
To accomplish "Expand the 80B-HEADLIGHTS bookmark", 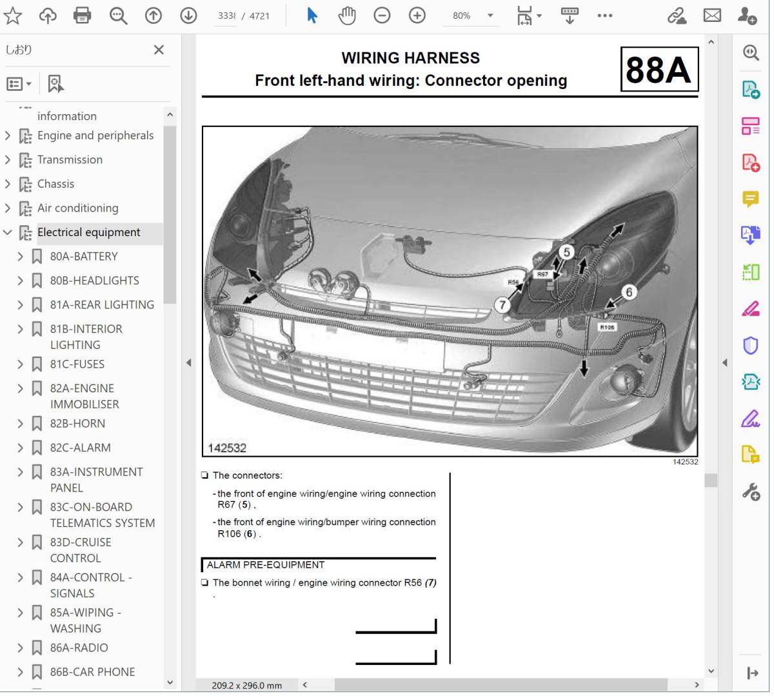I will (x=20, y=281).
